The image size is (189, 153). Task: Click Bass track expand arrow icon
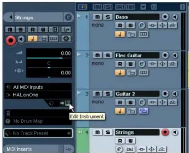pyautogui.click(x=79, y=16)
